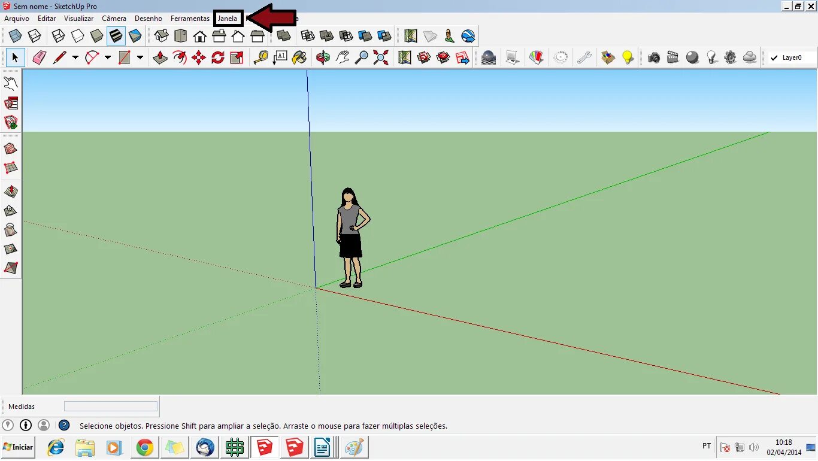Pick the pink Eraser tool
This screenshot has height=461, width=818.
tap(39, 57)
